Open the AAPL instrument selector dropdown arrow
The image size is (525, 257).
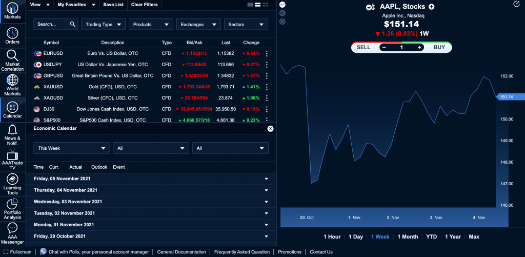[x=369, y=7]
